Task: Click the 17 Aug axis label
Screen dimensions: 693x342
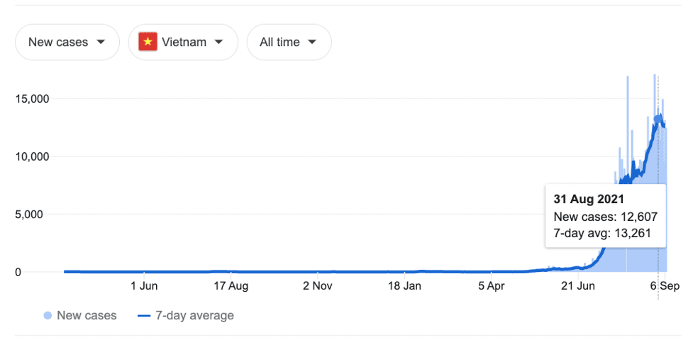Action: [x=231, y=286]
